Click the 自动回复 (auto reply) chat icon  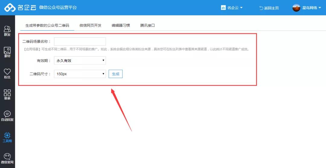(7, 116)
